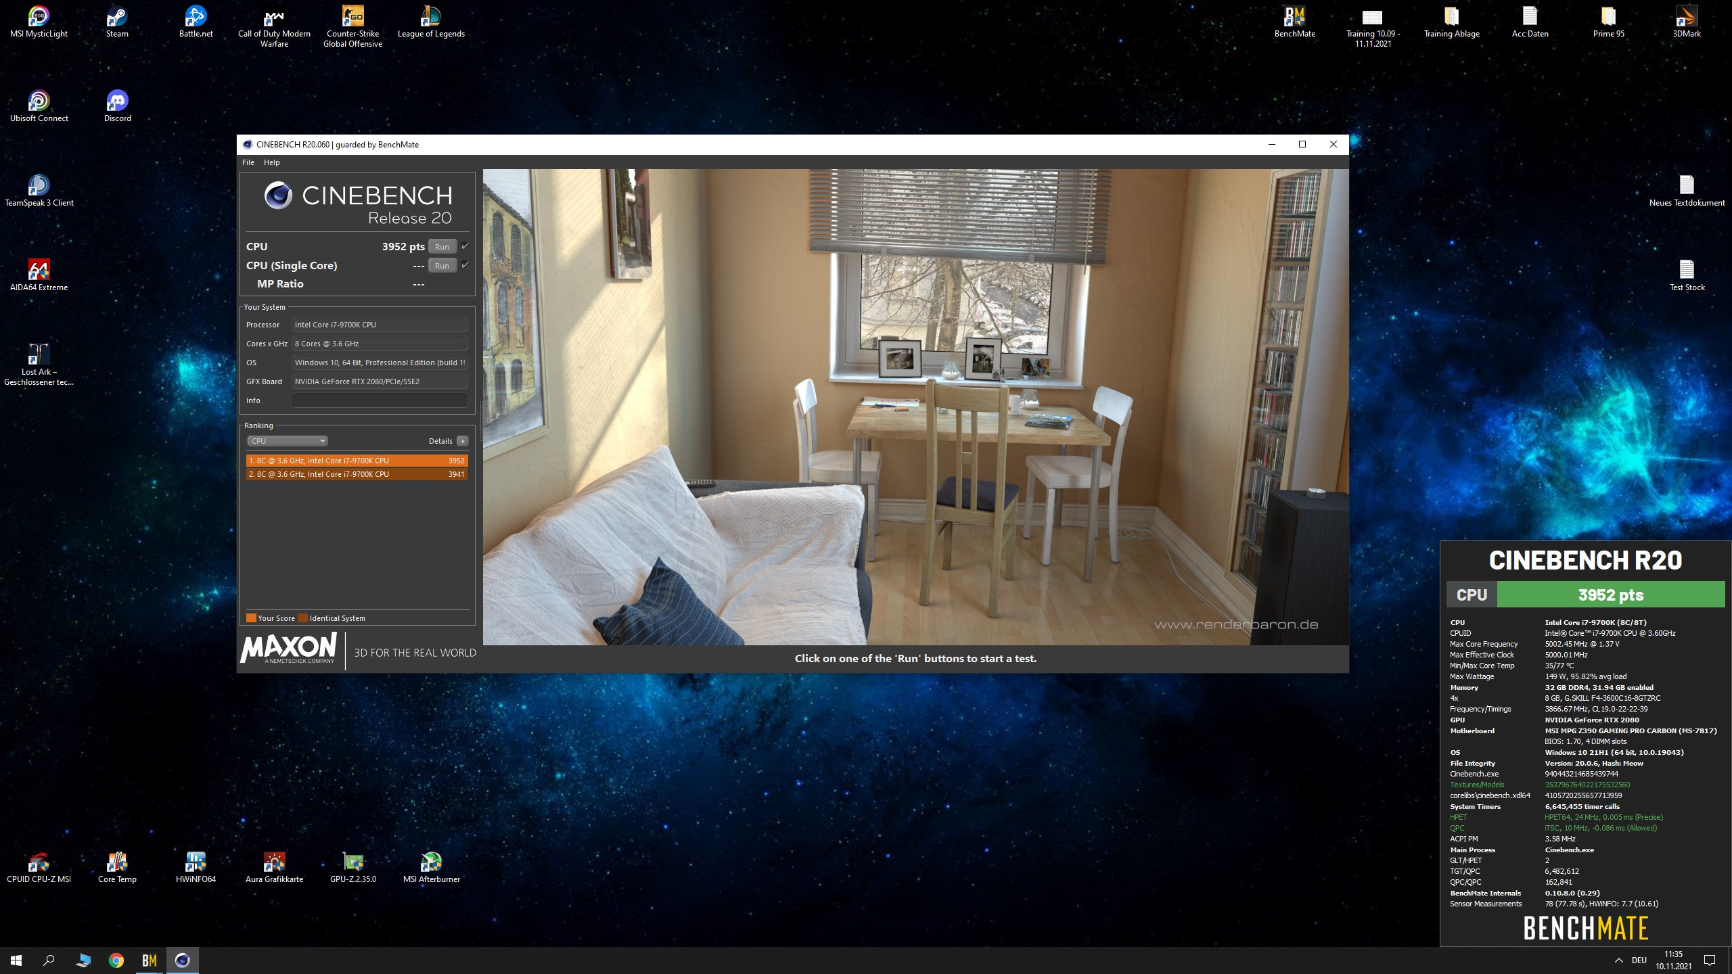Open GPU-Z.2.35.0 shortcut
Viewport: 1732px width, 974px height.
coord(352,867)
